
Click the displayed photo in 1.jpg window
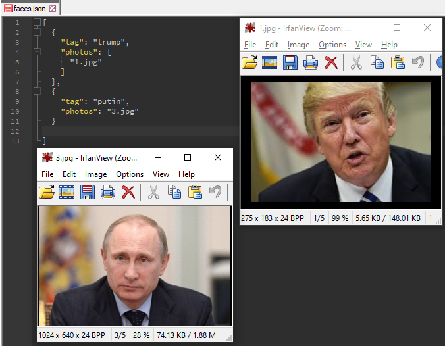pos(340,142)
